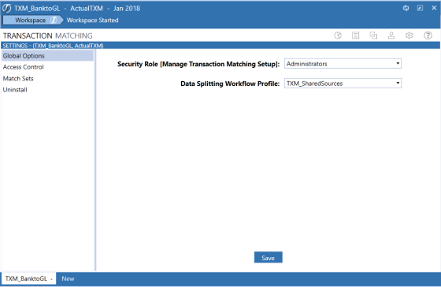441x287 pixels.
Task: Click the Save button
Action: (268, 257)
